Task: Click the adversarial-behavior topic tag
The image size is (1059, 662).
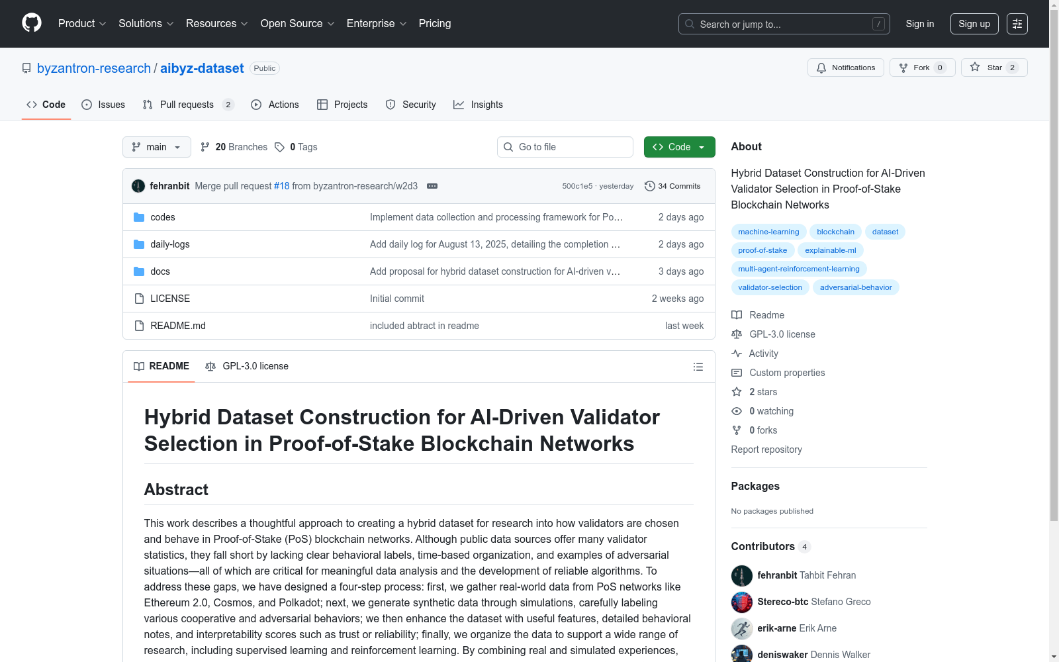Action: point(856,287)
